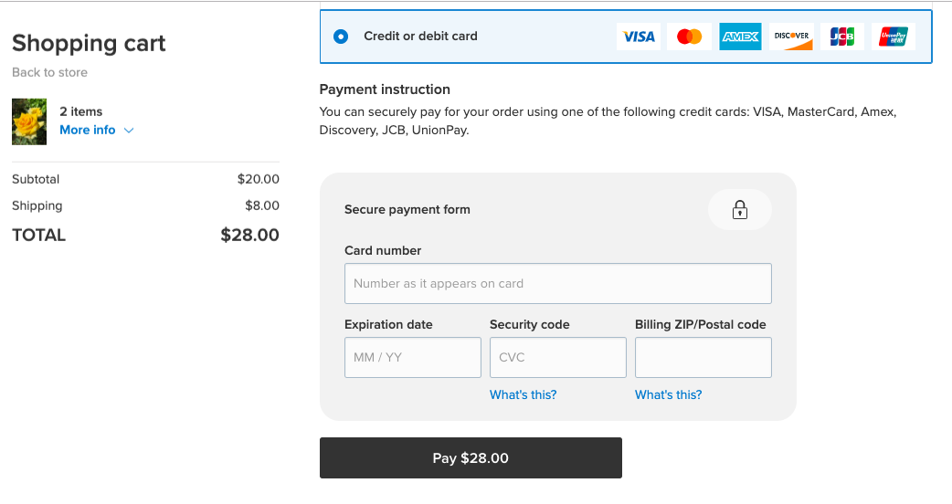
Task: Open What's this under Billing ZIP code
Action: point(668,394)
